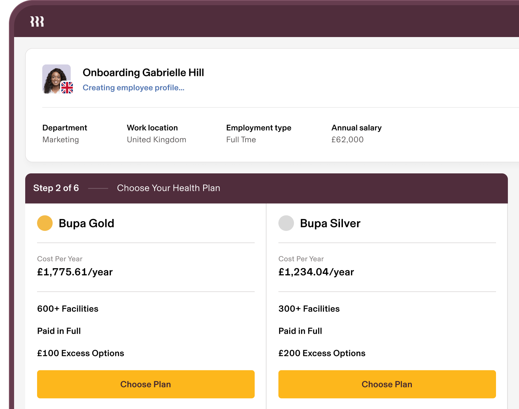Click the £62,000 annual salary value

click(x=347, y=140)
